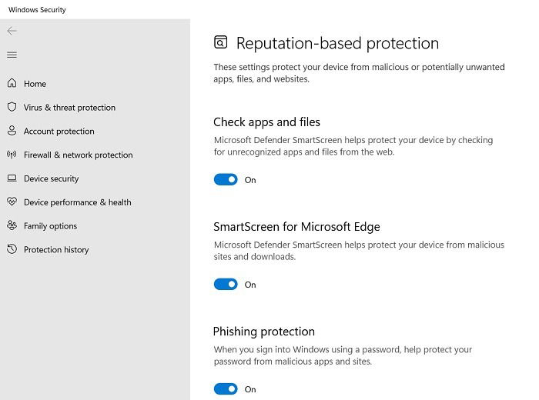Viewport: 539px width, 400px height.
Task: Turn off Check apps and files toggle
Action: click(x=226, y=179)
